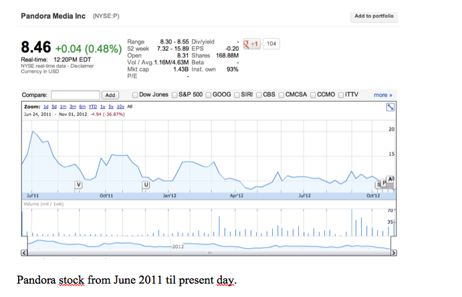Click the (NYSE:P) ticker label
Screen dimensions: 462x297
(x=106, y=16)
